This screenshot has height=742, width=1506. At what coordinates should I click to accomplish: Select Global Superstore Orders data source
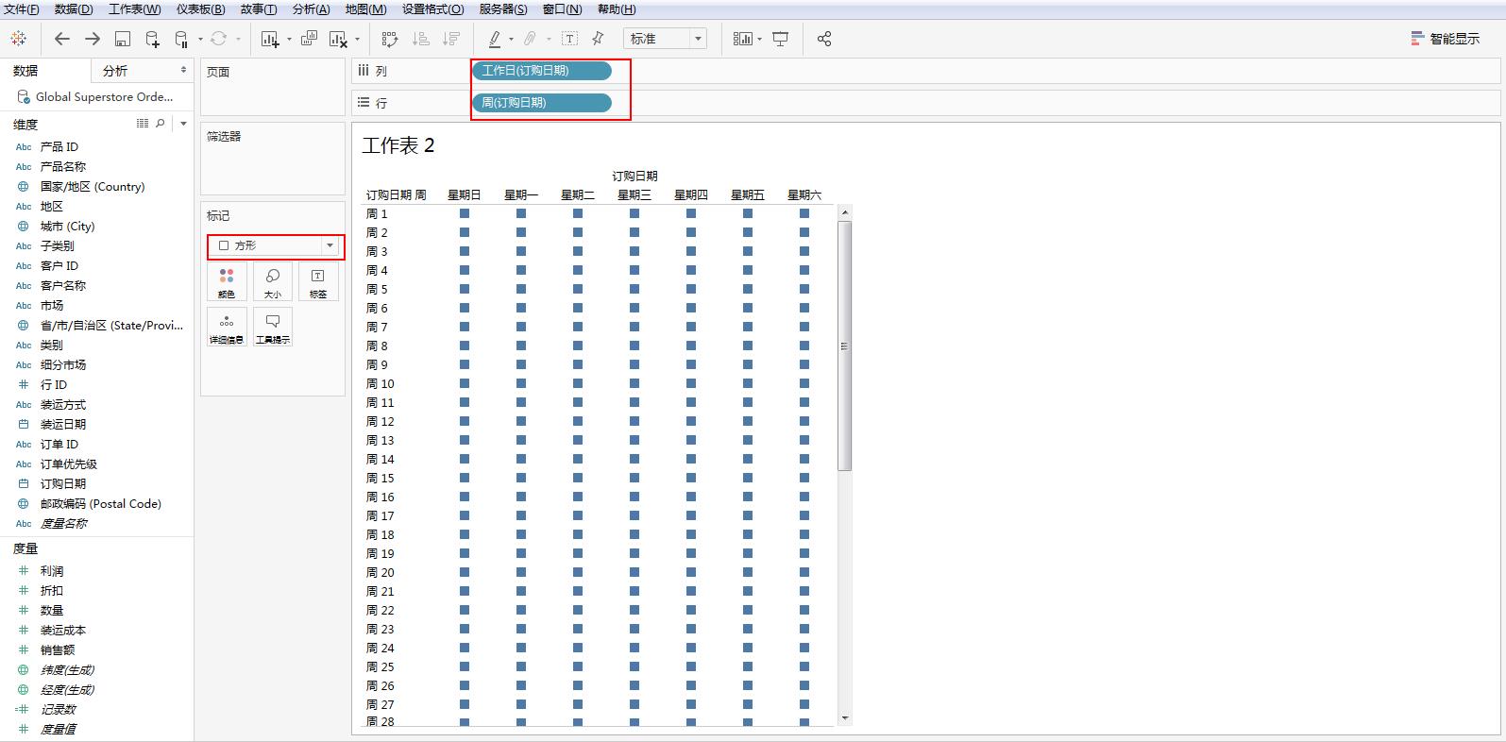click(96, 96)
